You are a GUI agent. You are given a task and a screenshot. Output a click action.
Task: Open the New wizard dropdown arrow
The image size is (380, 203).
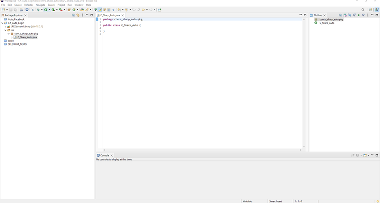[x=7, y=10]
